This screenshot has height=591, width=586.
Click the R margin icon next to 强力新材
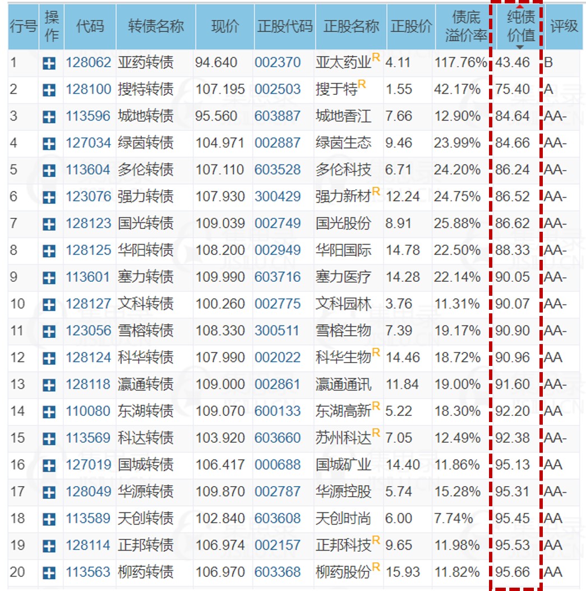(x=376, y=191)
